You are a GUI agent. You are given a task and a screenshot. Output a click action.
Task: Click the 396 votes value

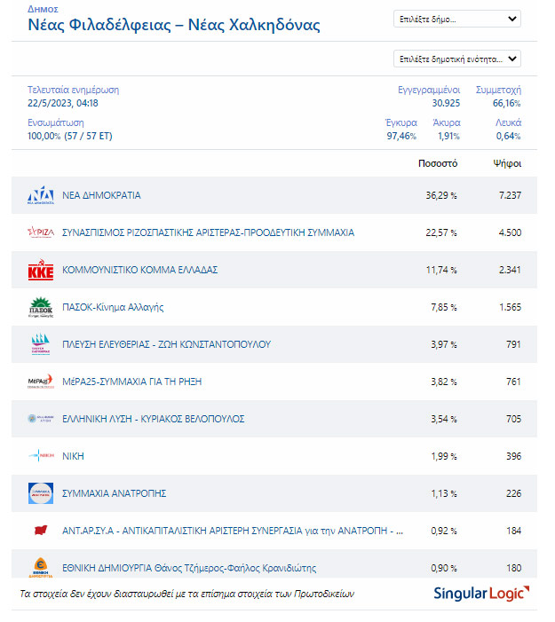point(513,456)
